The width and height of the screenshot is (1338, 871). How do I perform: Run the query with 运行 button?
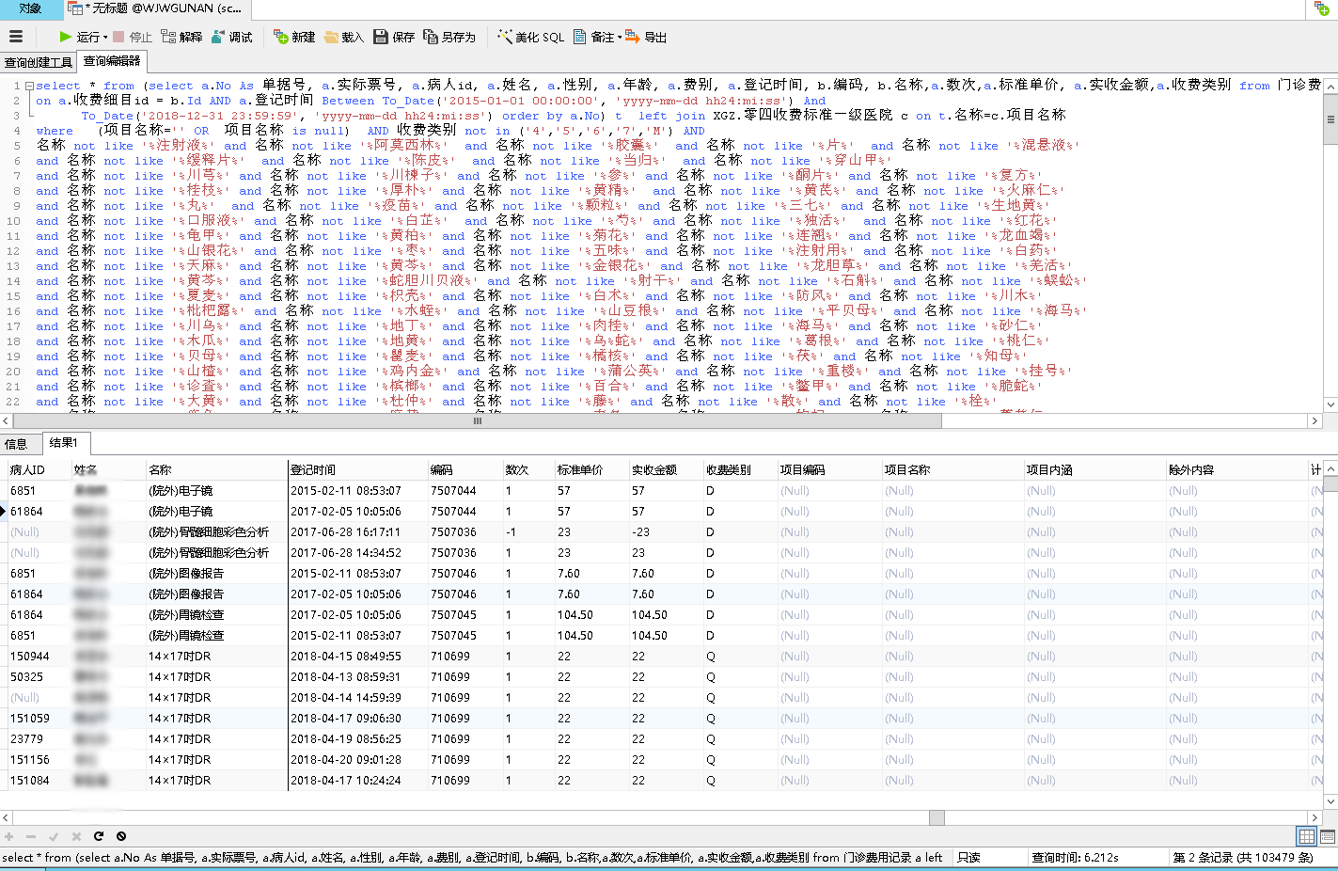pos(79,37)
